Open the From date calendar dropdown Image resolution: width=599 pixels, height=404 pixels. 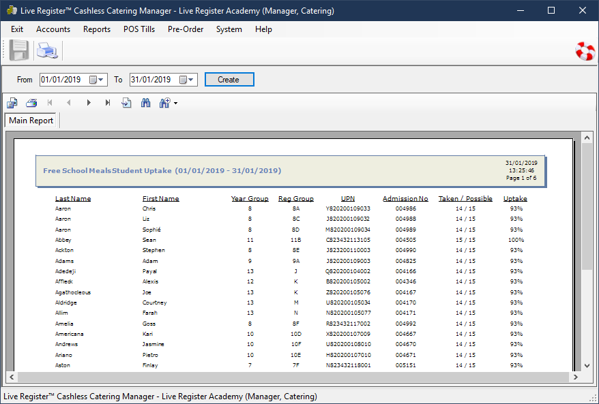point(97,80)
